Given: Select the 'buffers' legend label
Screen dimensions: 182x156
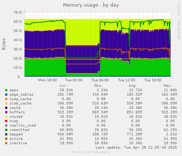Looking at the screenshot, I should (x=17, y=112).
